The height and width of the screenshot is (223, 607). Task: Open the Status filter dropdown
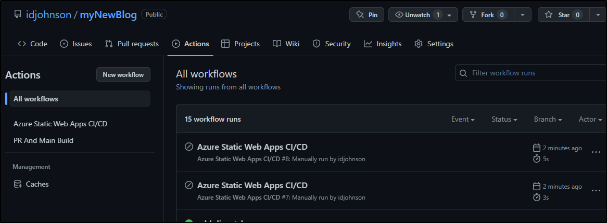tap(504, 120)
